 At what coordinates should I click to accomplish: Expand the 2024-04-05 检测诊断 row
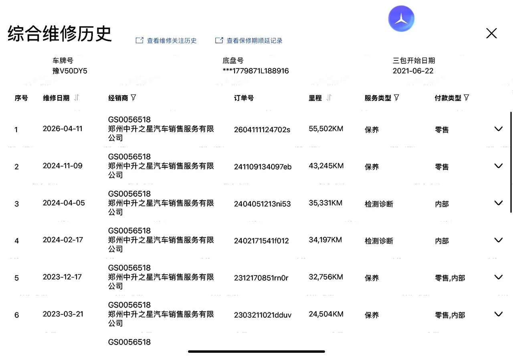click(499, 203)
